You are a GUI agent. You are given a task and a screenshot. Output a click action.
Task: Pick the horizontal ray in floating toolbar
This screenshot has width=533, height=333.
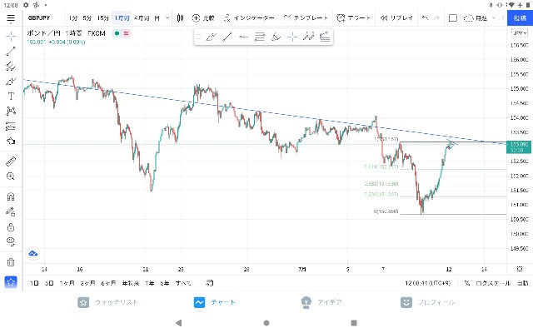(243, 37)
